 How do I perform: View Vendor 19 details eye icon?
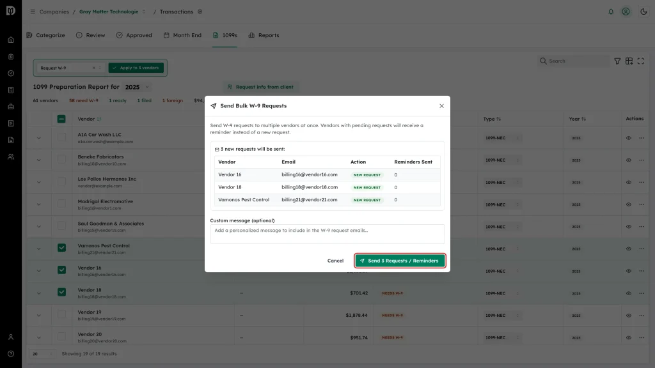pos(628,316)
